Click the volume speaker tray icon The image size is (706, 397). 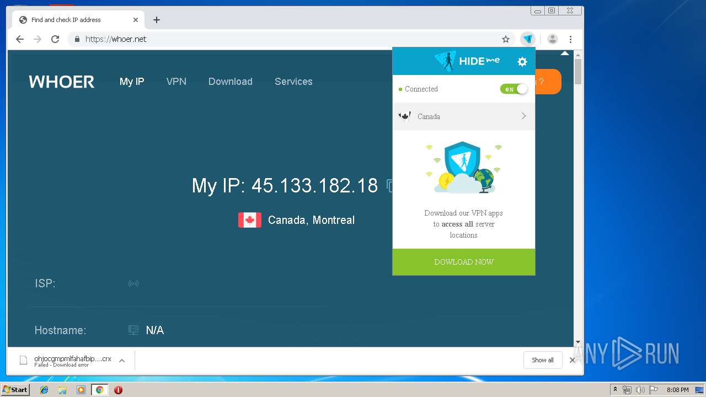640,390
